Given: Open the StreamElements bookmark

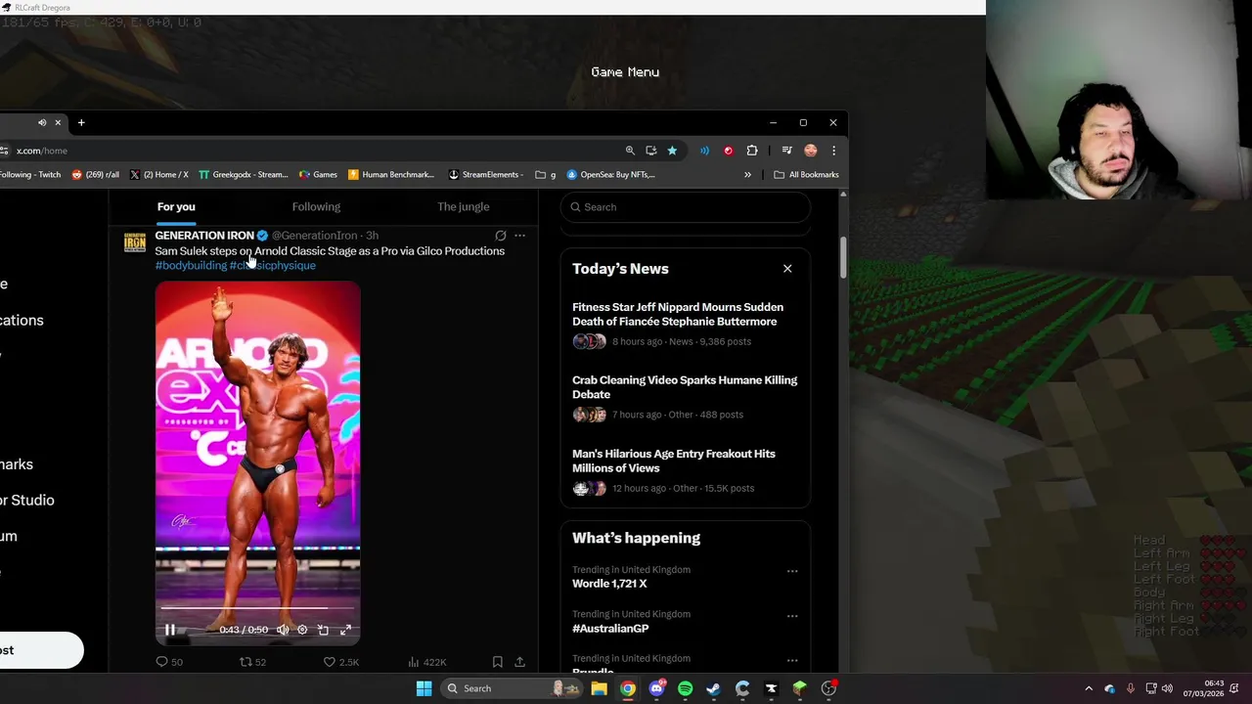Looking at the screenshot, I should tap(485, 175).
